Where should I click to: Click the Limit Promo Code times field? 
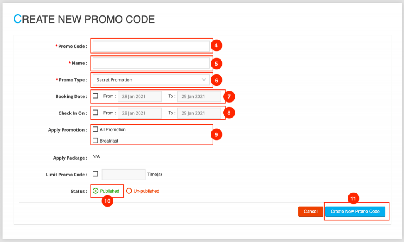123,175
